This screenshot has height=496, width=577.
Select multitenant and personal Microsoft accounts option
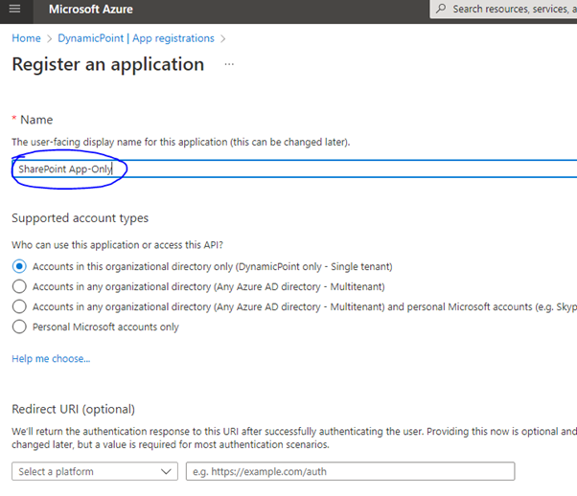[19, 306]
